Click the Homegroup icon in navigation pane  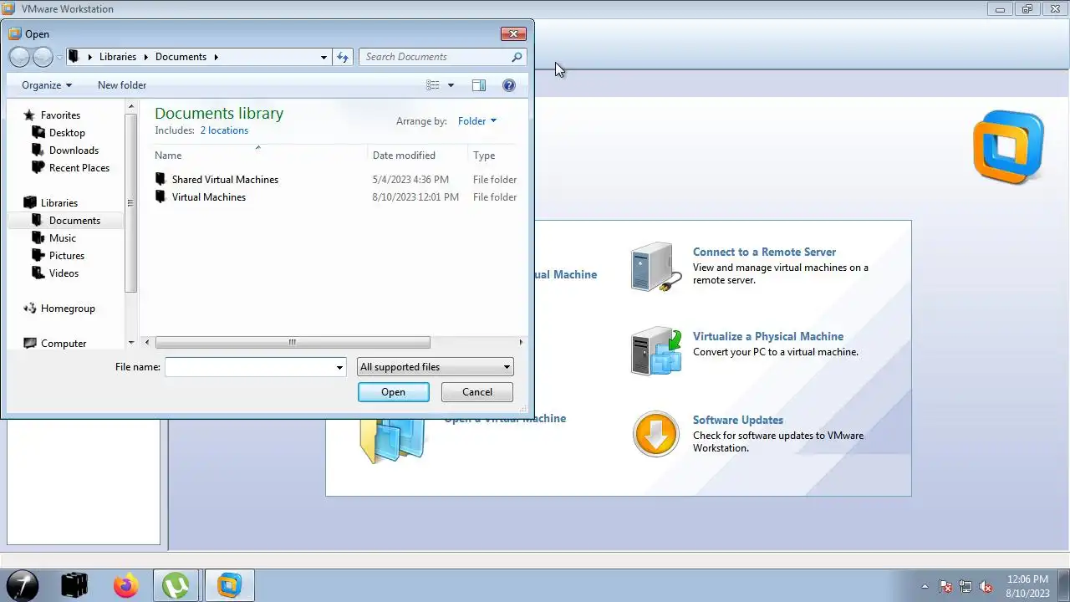[x=30, y=308]
